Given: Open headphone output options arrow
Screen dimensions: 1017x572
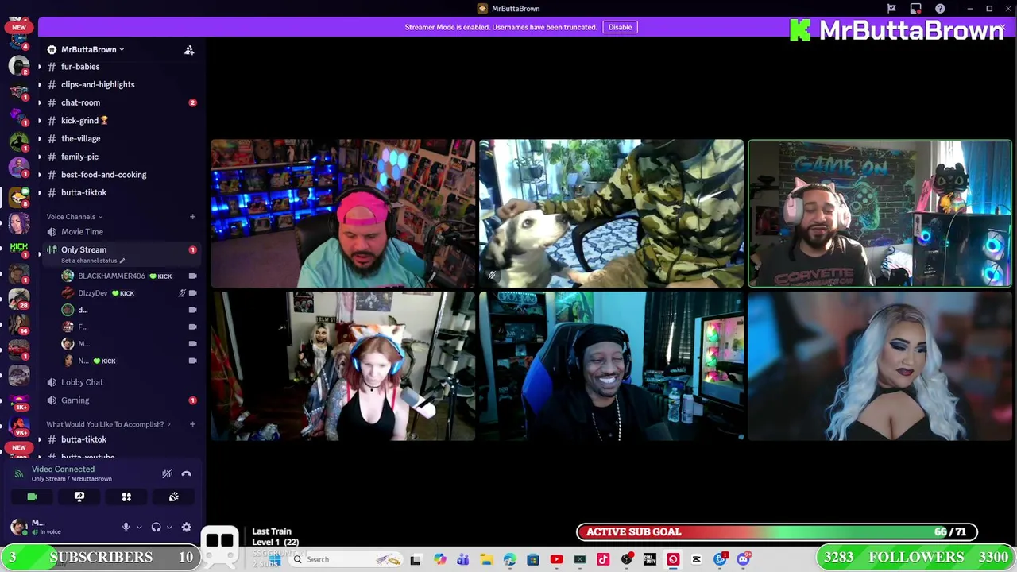Looking at the screenshot, I should click(168, 527).
